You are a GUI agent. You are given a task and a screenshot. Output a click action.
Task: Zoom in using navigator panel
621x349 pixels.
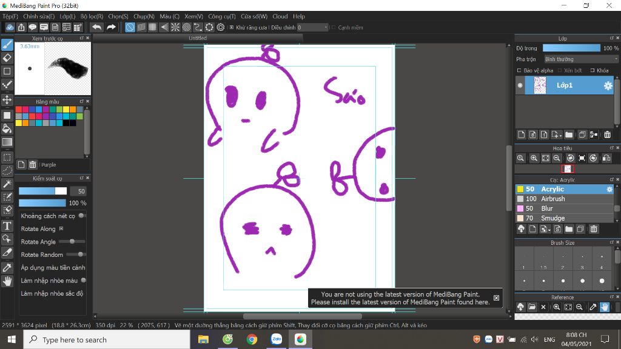[534, 158]
